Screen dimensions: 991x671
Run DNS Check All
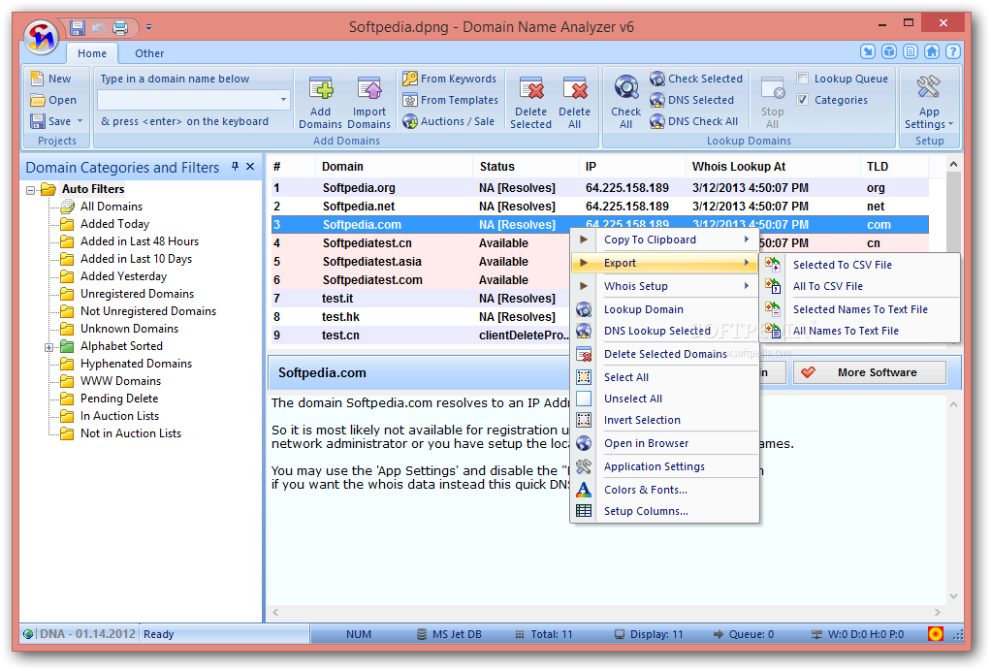[x=694, y=121]
